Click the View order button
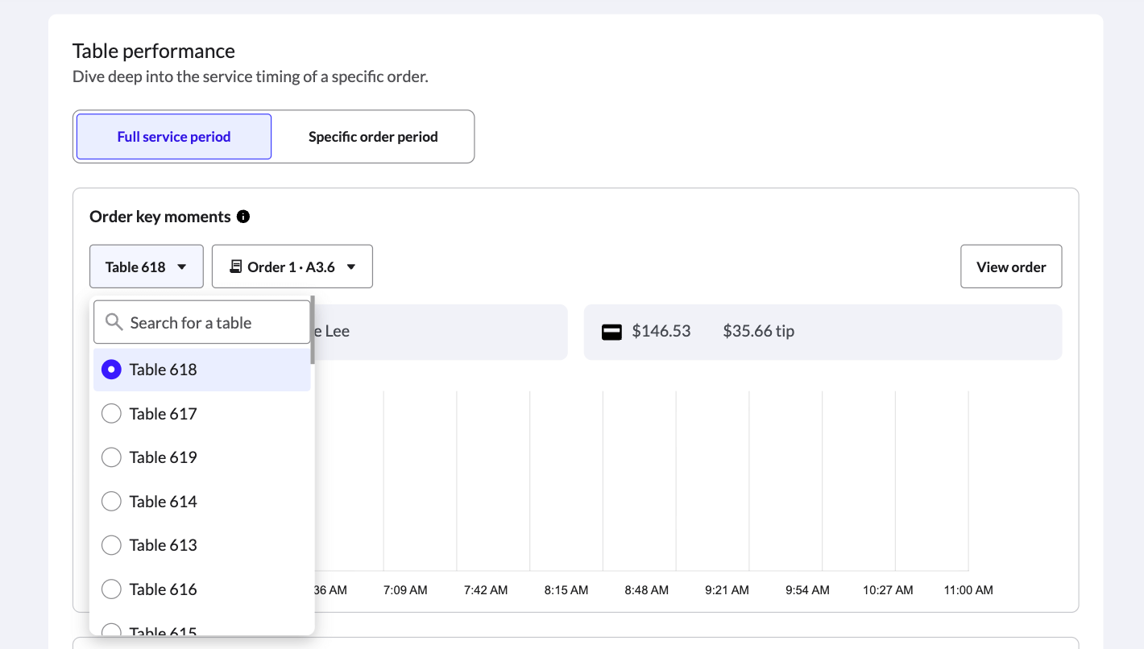Screen dimensions: 1144x649 [x=1011, y=267]
